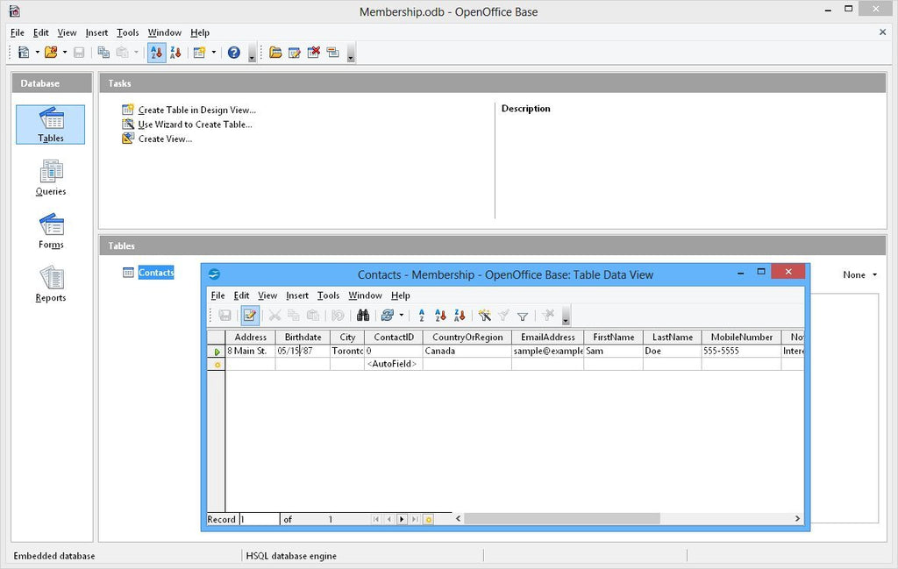Image resolution: width=898 pixels, height=569 pixels.
Task: Click Create Table in Design View link
Action: 195,110
